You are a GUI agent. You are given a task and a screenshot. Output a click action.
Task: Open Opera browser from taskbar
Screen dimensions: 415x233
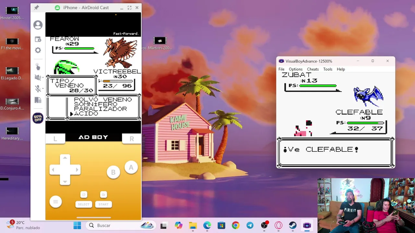pyautogui.click(x=279, y=226)
